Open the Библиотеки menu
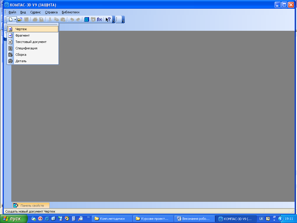The image size is (297, 223). click(x=70, y=12)
